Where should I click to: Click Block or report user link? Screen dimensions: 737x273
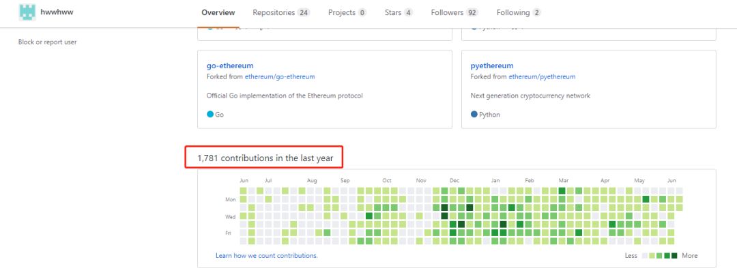pyautogui.click(x=47, y=42)
